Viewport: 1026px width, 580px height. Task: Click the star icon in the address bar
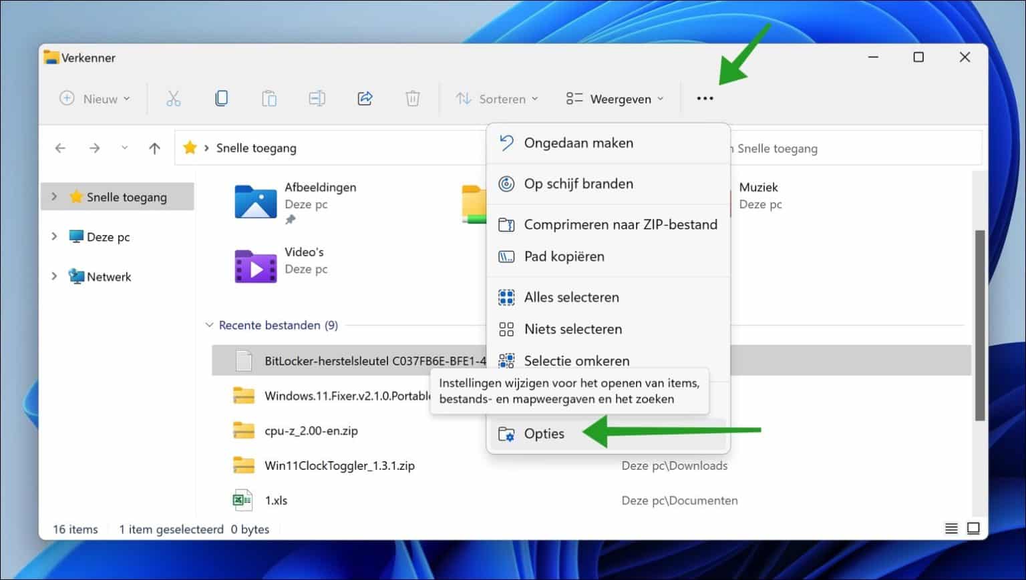coord(190,148)
